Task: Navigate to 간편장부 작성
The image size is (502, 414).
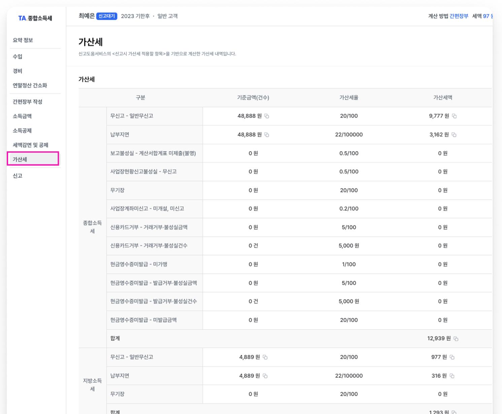Action: click(28, 102)
